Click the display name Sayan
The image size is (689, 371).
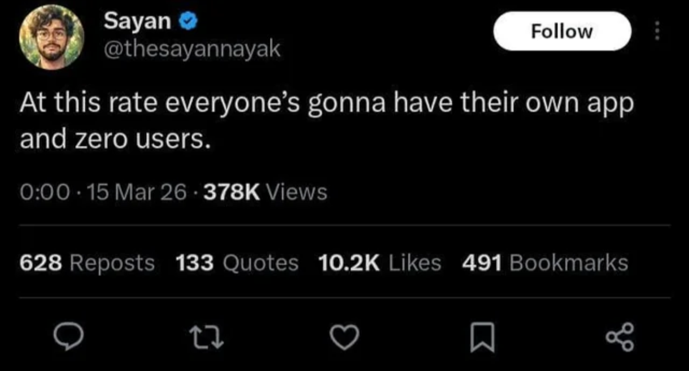(x=137, y=20)
